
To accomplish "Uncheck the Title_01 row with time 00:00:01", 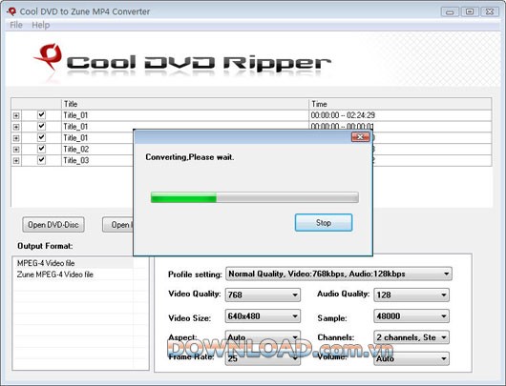I will click(x=41, y=126).
